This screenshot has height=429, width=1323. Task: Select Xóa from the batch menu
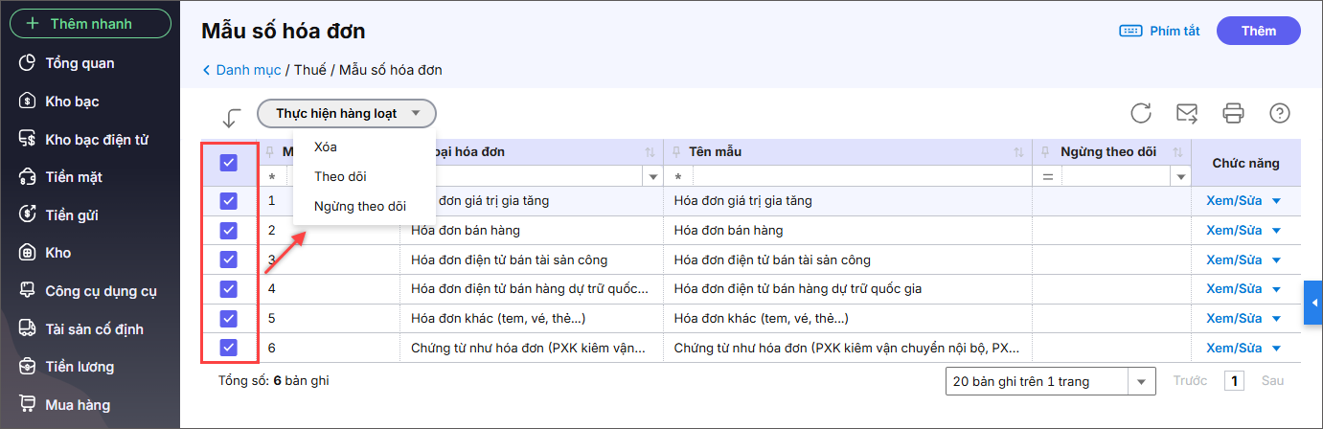[x=326, y=147]
